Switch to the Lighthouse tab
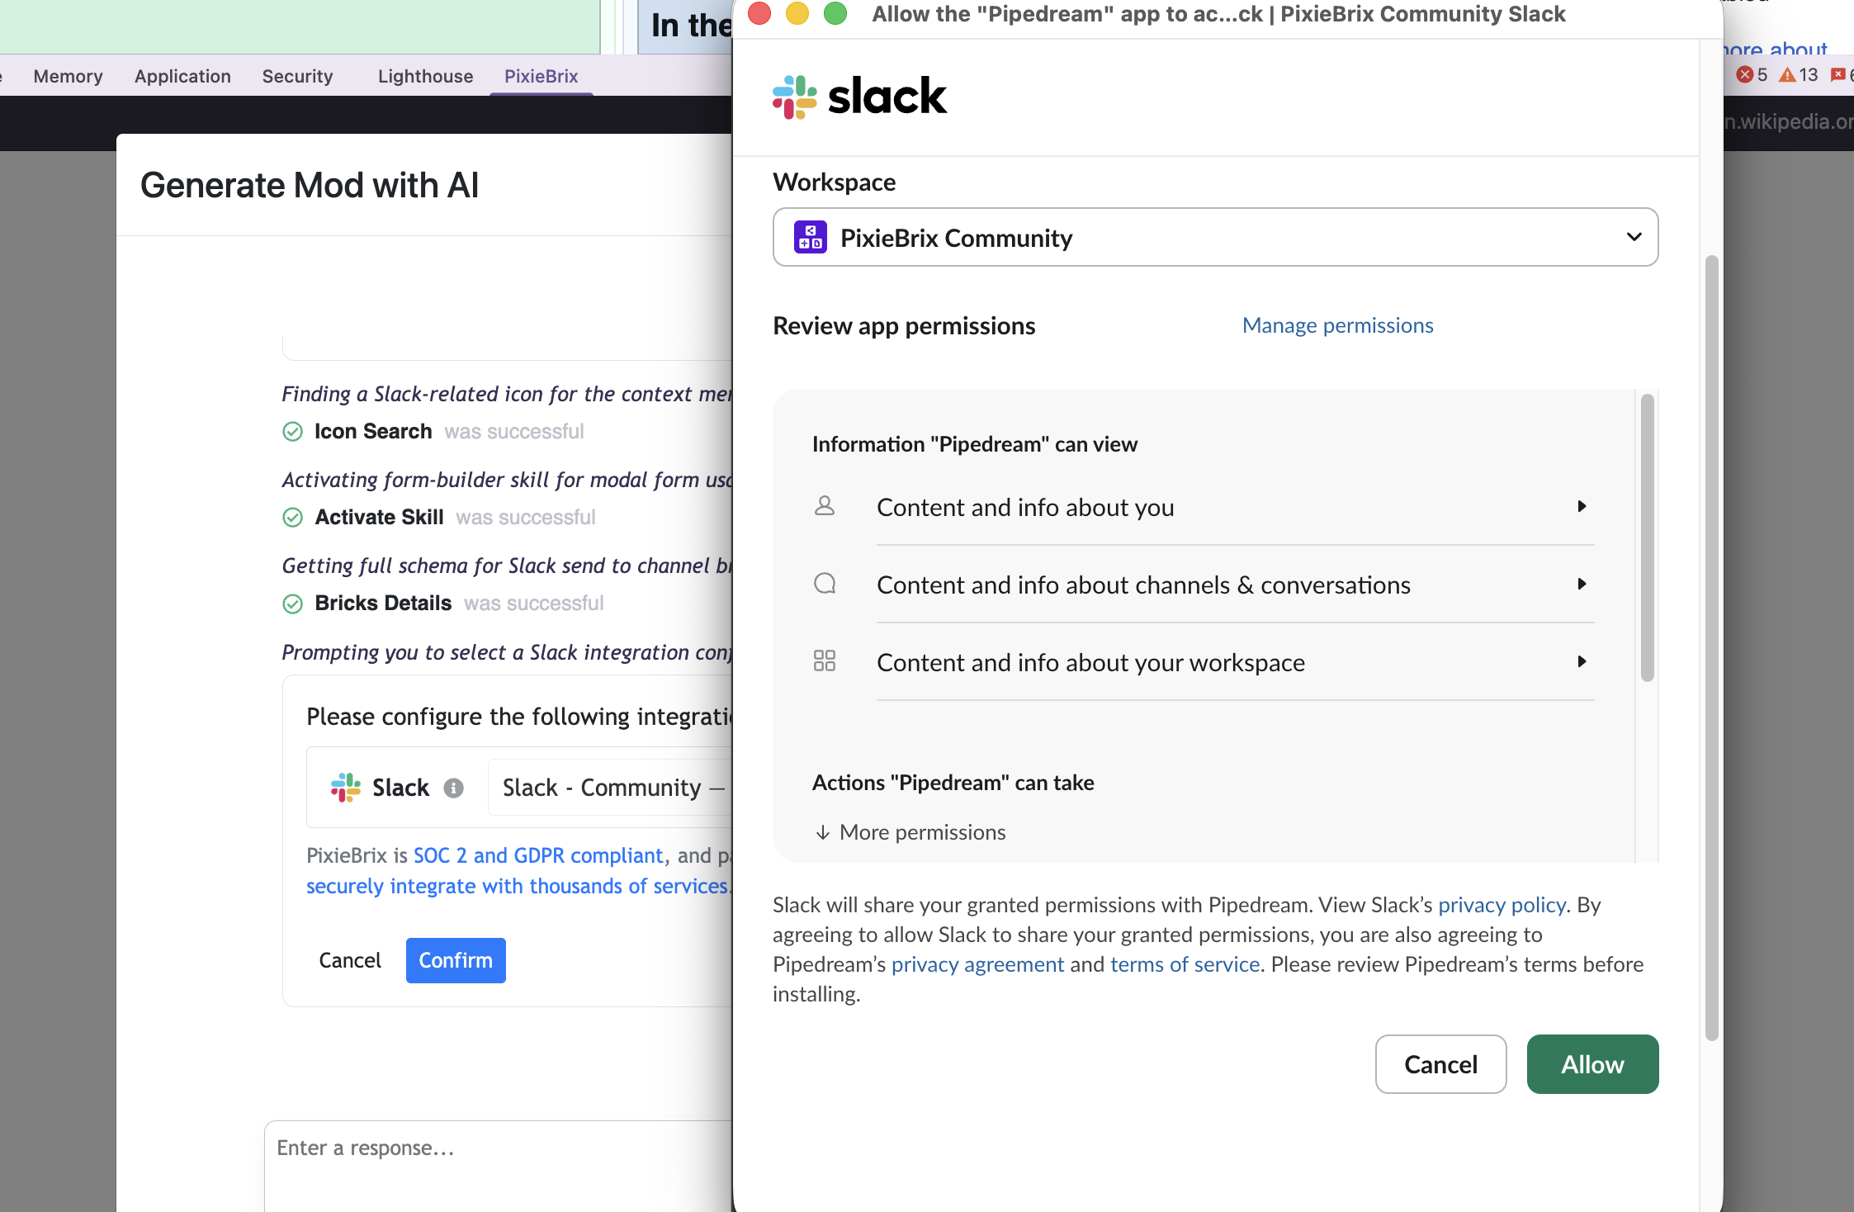1854x1212 pixels. point(425,76)
